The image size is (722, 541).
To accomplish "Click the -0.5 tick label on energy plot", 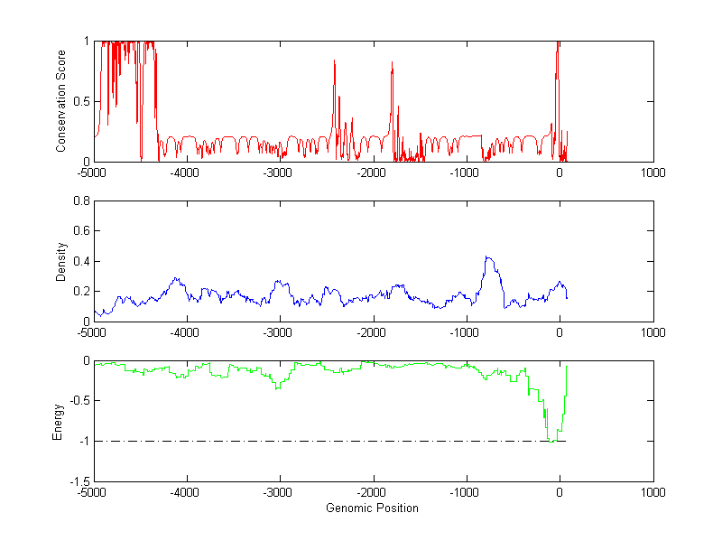I will click(x=78, y=401).
